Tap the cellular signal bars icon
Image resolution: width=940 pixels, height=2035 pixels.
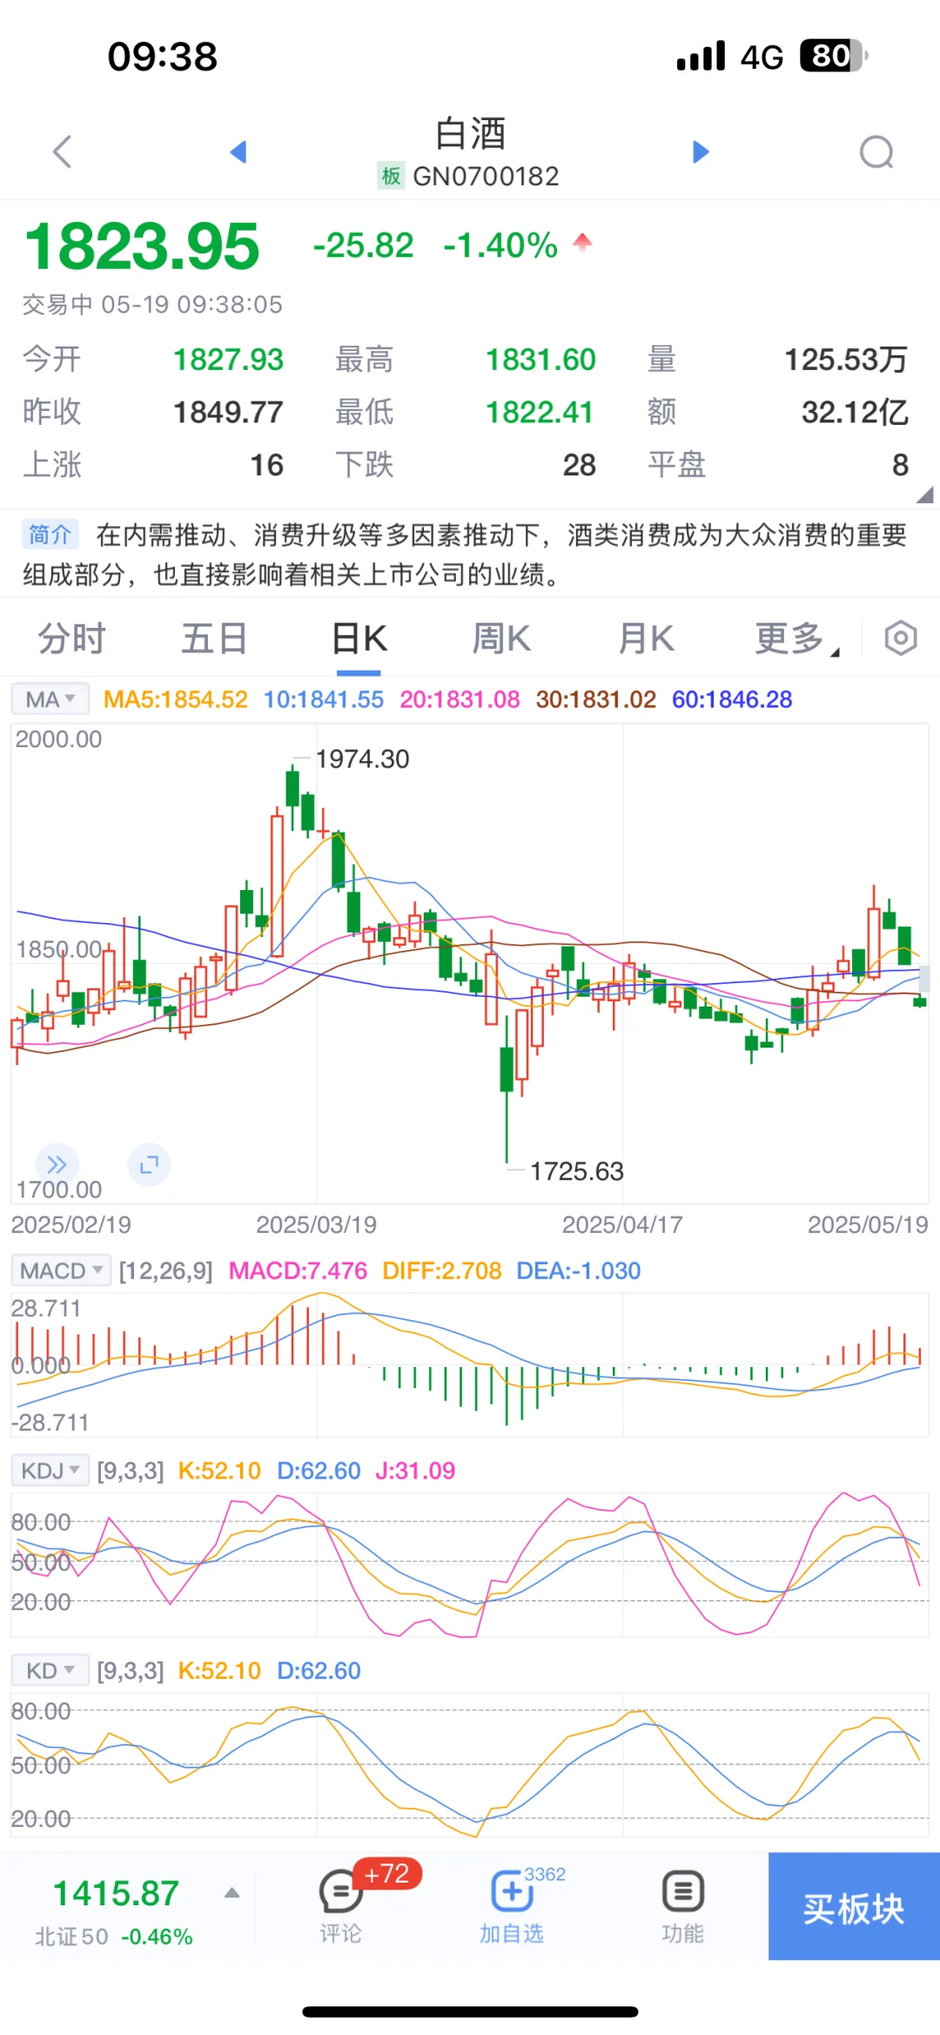coord(701,56)
